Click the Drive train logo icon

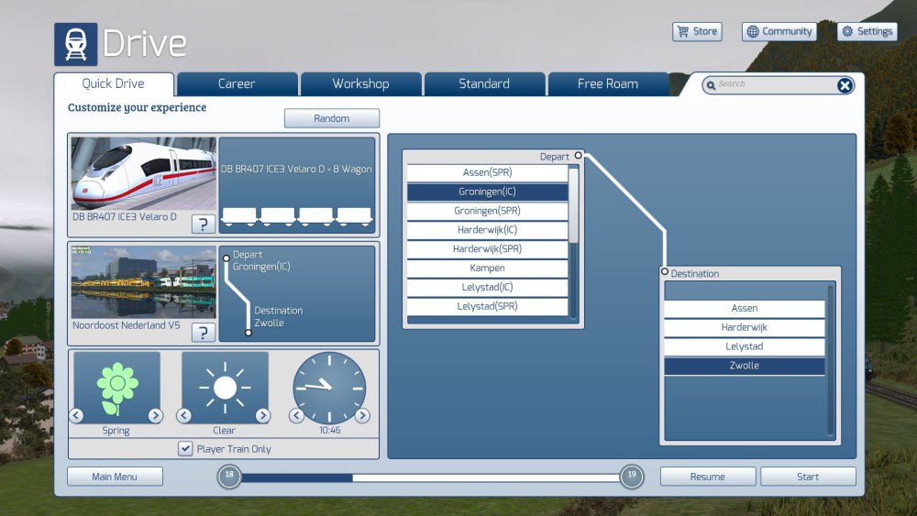75,44
